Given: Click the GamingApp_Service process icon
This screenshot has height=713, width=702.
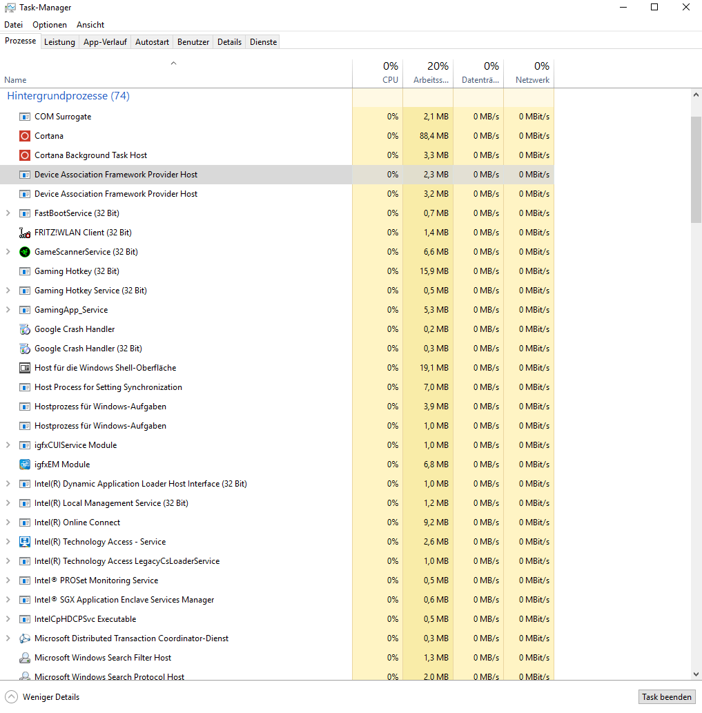Looking at the screenshot, I should 25,310.
